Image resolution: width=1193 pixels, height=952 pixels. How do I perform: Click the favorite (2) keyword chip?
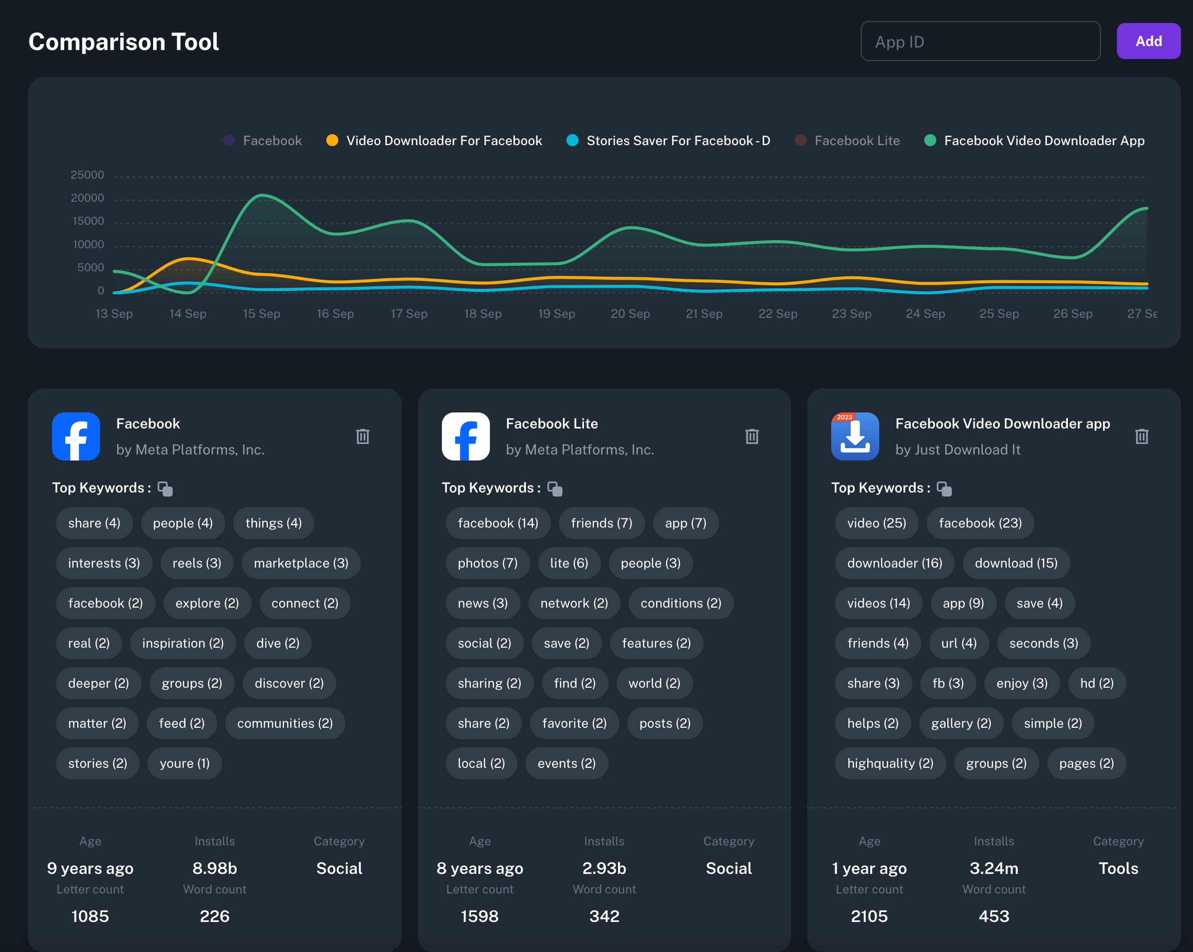574,723
